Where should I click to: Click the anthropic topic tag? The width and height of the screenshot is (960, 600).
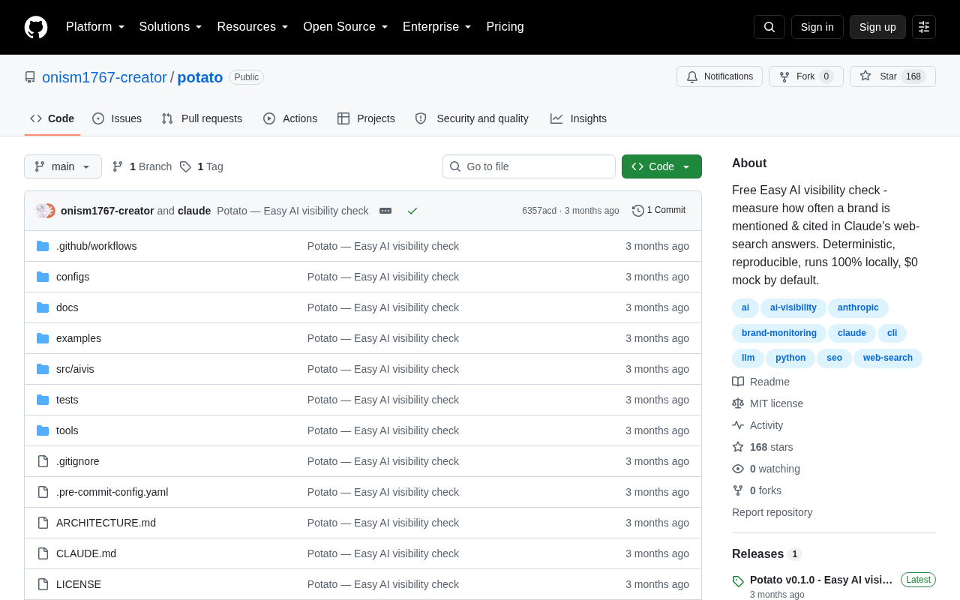point(858,308)
